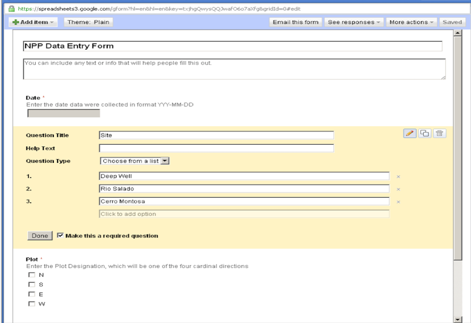Click the Question Title field containing Site
Screen dimensions: 471x323
click(216, 136)
